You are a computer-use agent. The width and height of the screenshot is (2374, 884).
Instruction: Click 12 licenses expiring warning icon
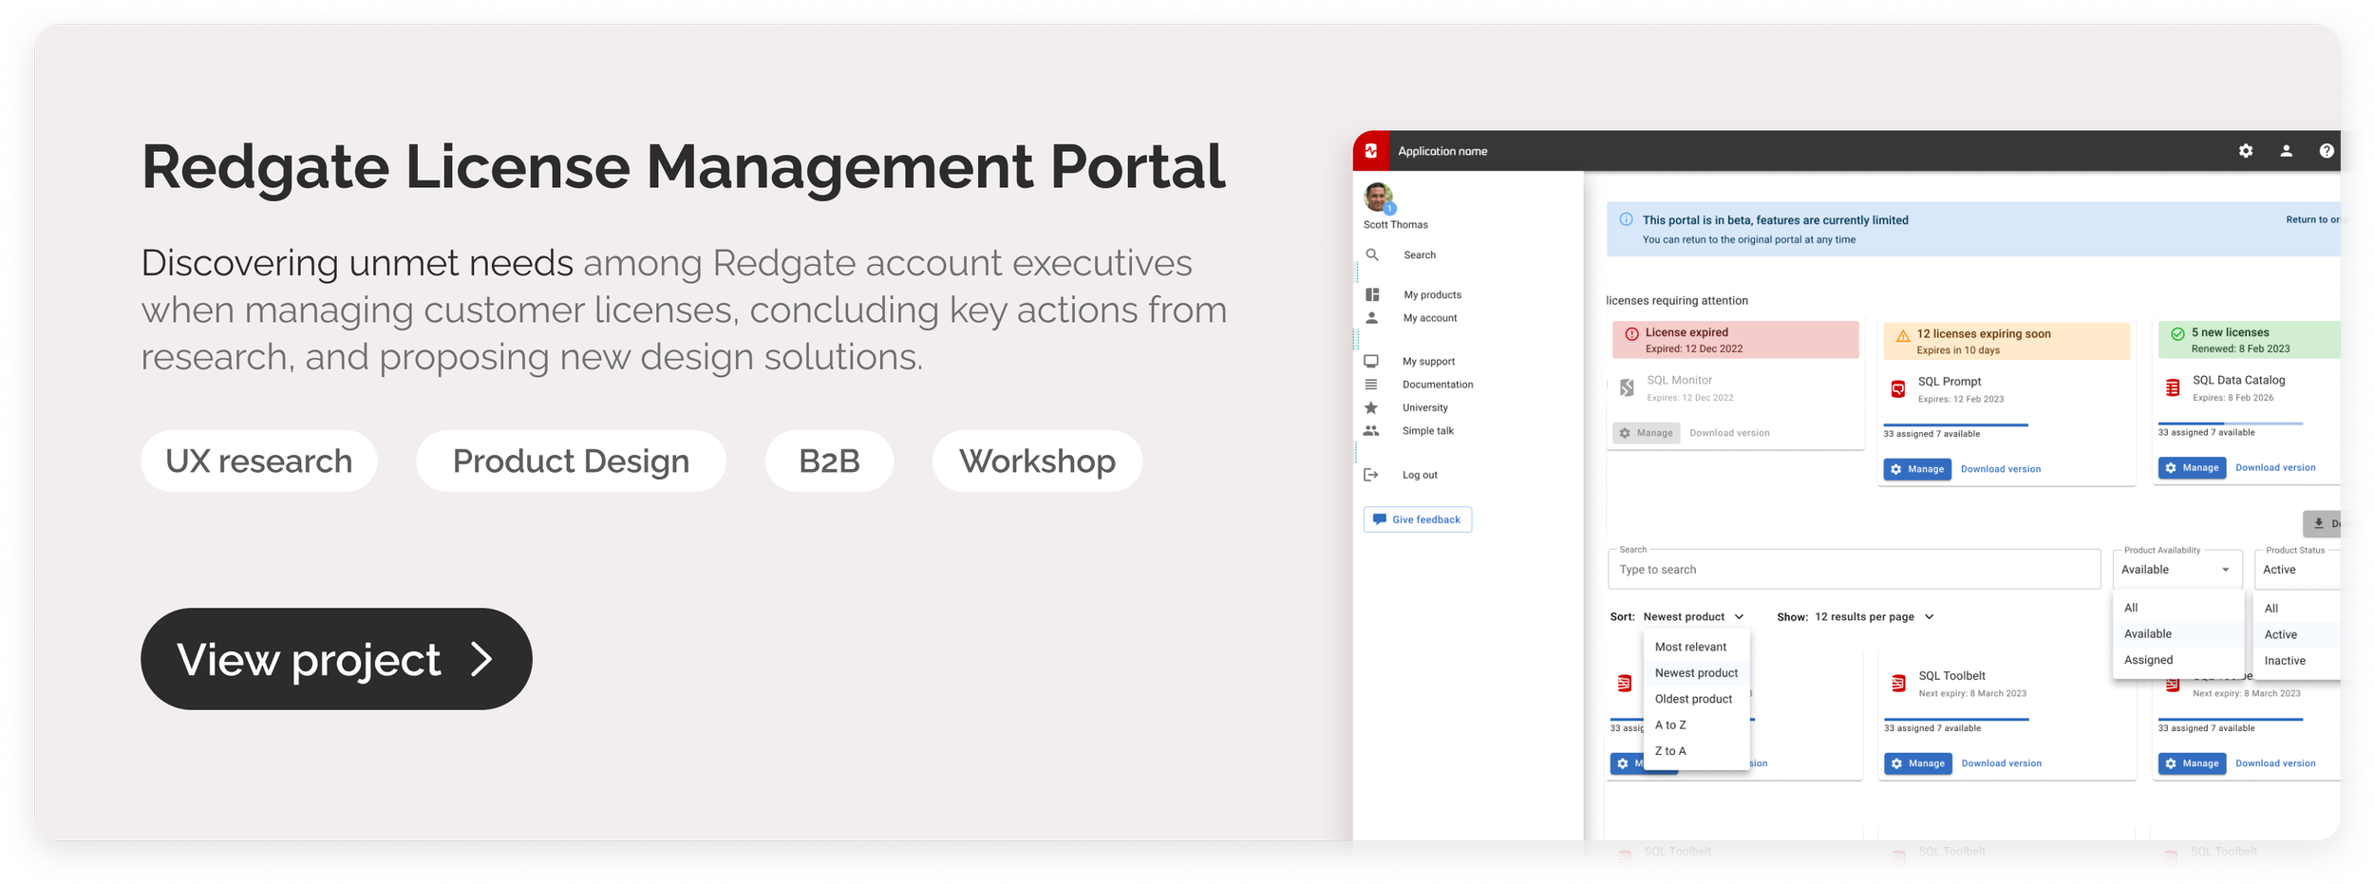coord(1903,336)
